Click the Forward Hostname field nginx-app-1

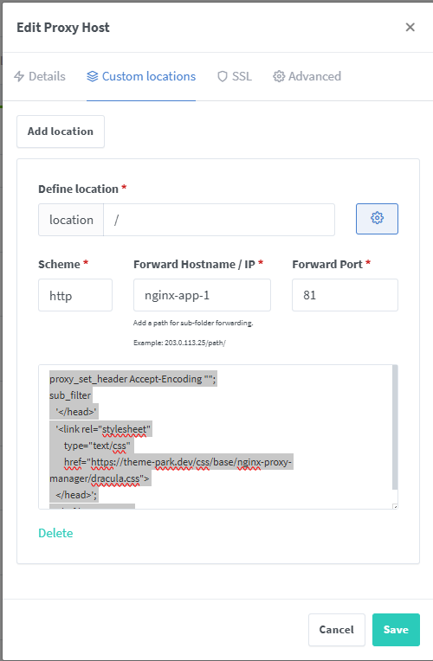[x=202, y=295]
